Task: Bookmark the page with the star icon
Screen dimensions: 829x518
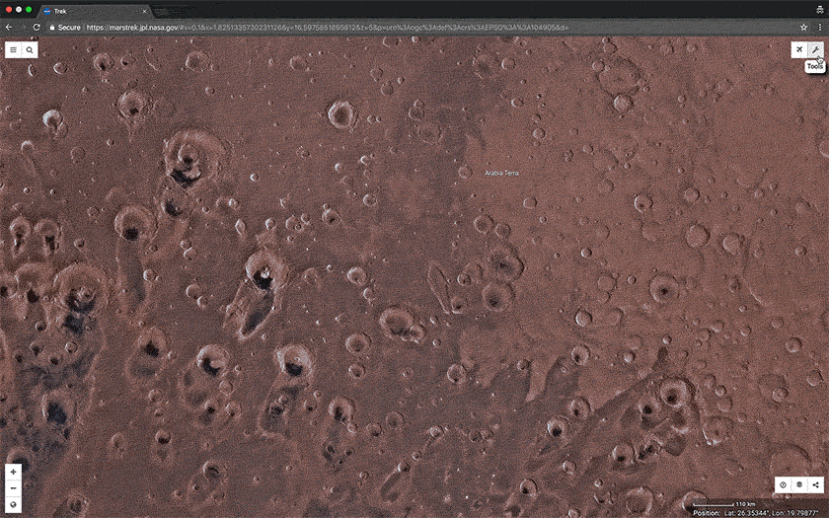Action: [x=804, y=28]
